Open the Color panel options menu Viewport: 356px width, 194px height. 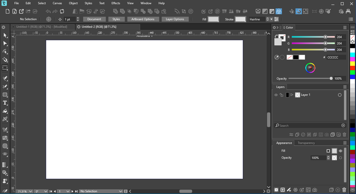tap(345, 27)
